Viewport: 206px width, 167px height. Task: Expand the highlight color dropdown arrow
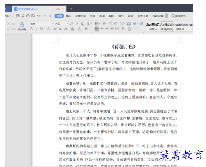click(x=76, y=29)
